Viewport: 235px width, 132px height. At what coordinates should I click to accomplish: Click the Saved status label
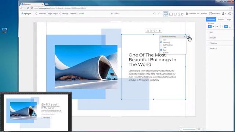point(82,14)
